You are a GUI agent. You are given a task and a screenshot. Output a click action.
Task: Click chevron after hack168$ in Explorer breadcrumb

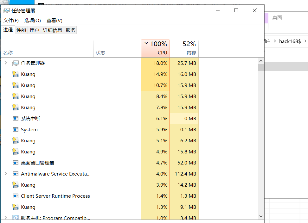pos(305,41)
